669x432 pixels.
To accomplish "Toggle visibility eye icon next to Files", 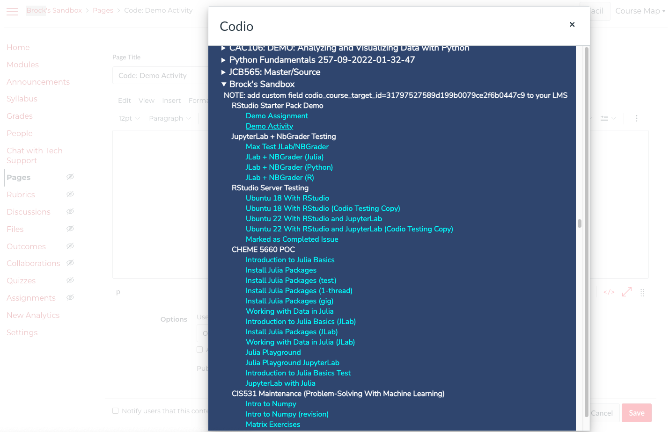I will point(70,229).
